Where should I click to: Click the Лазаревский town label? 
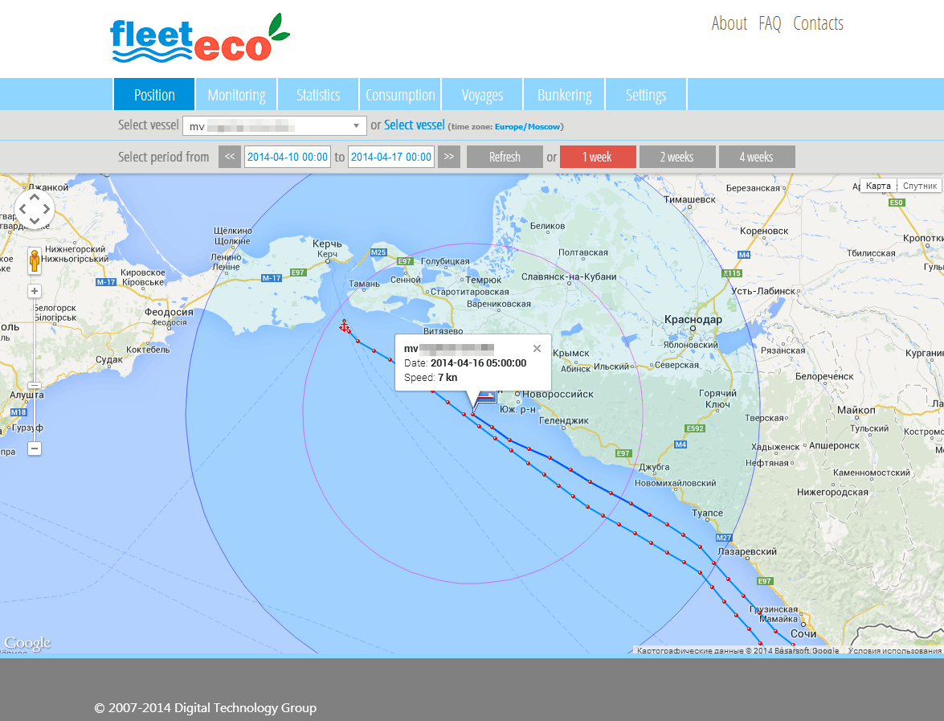[x=747, y=551]
